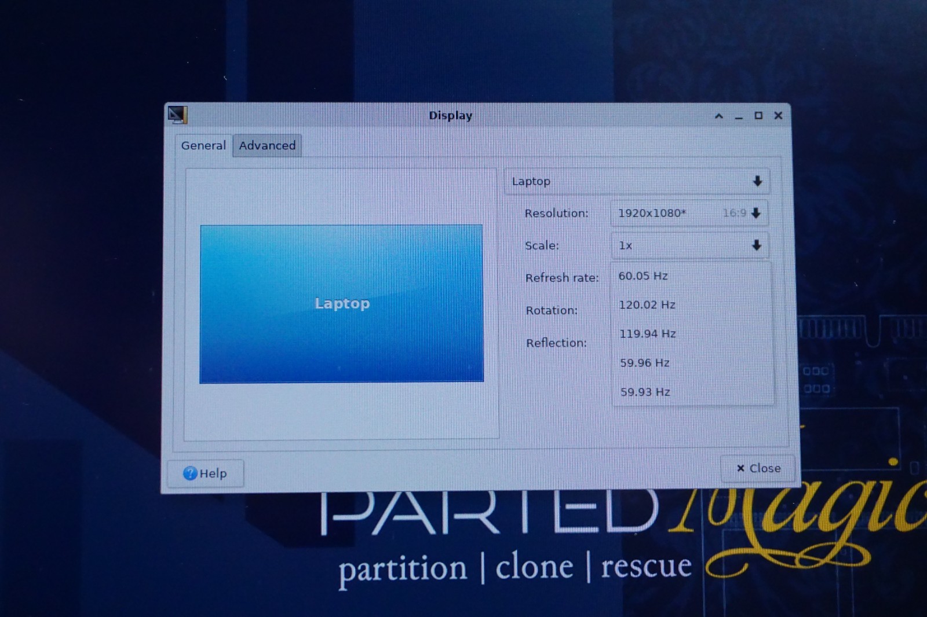Screen dimensions: 927x617
Task: Choose 59.93 Hz refresh rate
Action: pyautogui.click(x=694, y=392)
